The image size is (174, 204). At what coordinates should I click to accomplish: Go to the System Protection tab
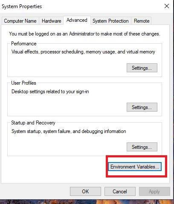coord(110,21)
